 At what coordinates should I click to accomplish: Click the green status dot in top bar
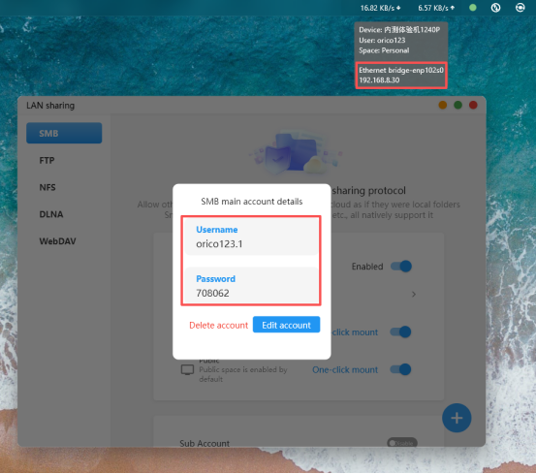(472, 8)
